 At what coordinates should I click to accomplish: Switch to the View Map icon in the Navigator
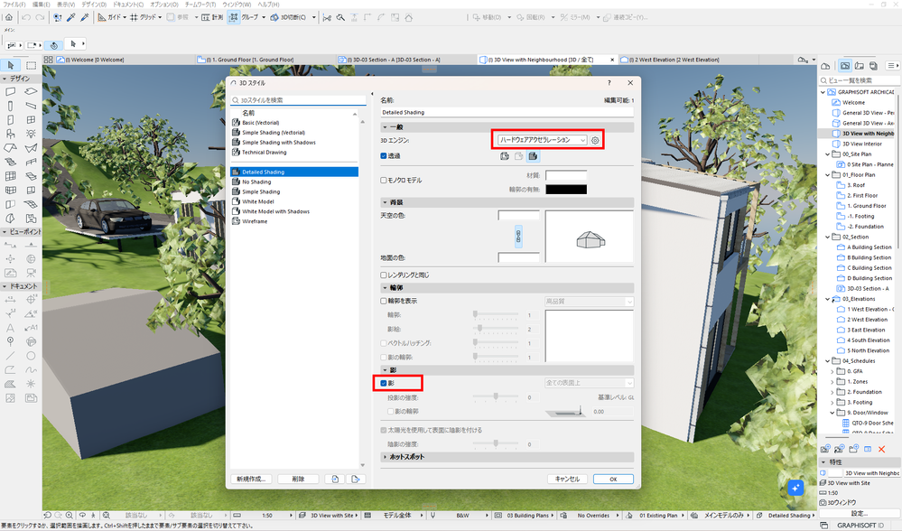click(x=844, y=66)
